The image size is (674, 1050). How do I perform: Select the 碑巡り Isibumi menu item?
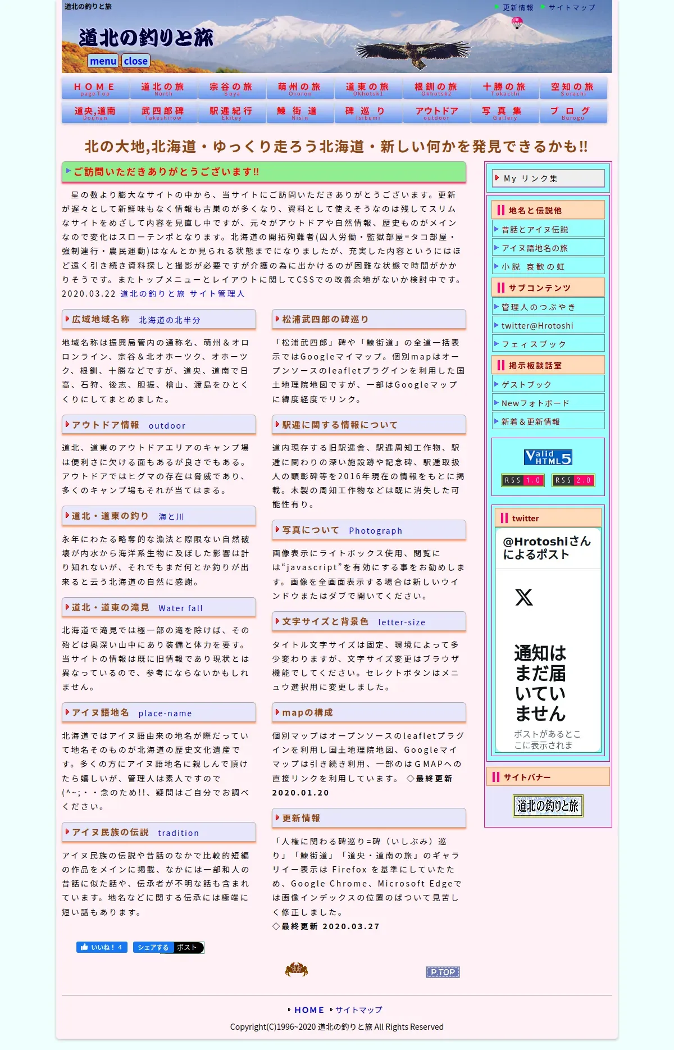point(368,112)
